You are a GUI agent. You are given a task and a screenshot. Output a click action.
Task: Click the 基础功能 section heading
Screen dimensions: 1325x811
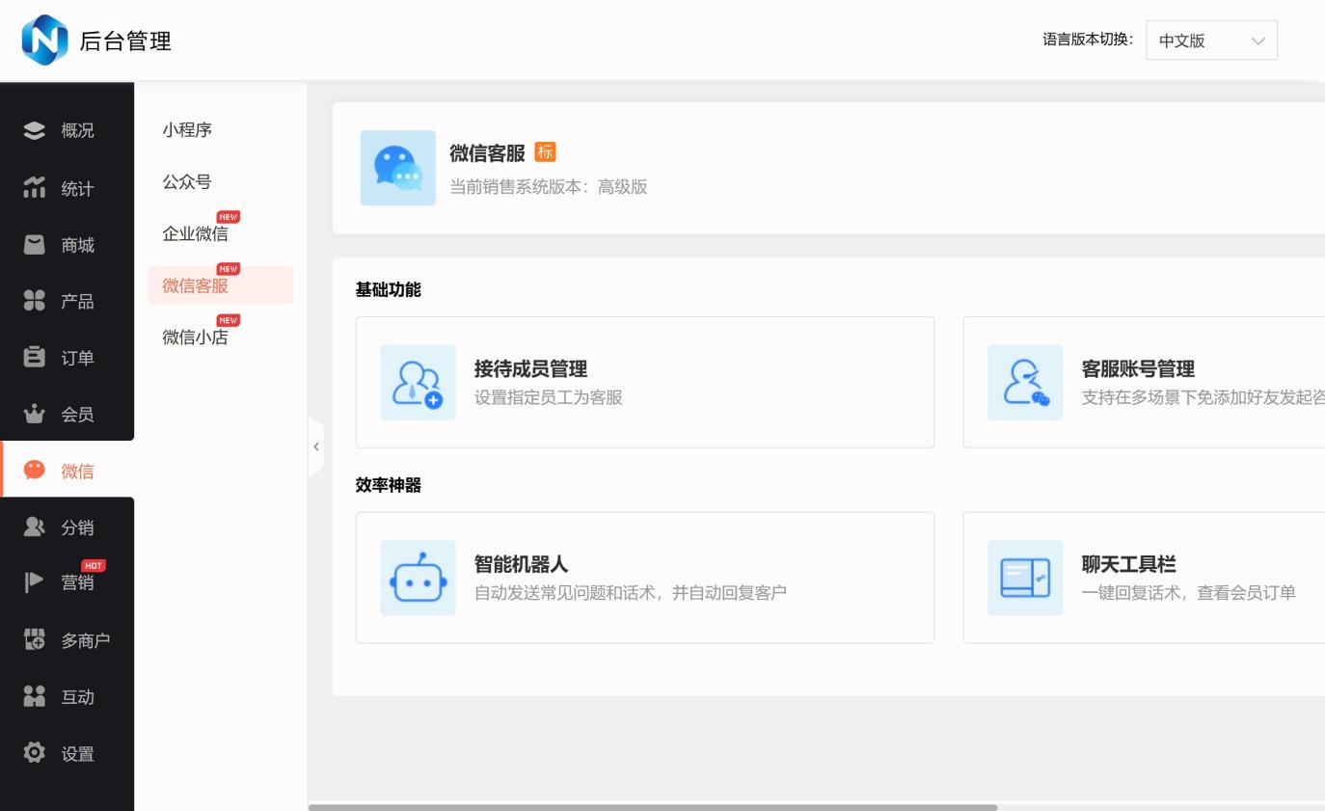tap(389, 290)
